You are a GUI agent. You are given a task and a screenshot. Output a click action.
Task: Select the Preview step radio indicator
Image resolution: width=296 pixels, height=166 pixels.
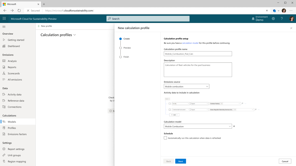(121, 48)
